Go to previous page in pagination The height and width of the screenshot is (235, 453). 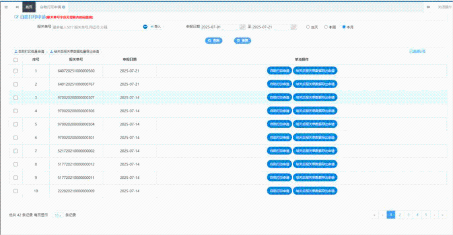383,215
